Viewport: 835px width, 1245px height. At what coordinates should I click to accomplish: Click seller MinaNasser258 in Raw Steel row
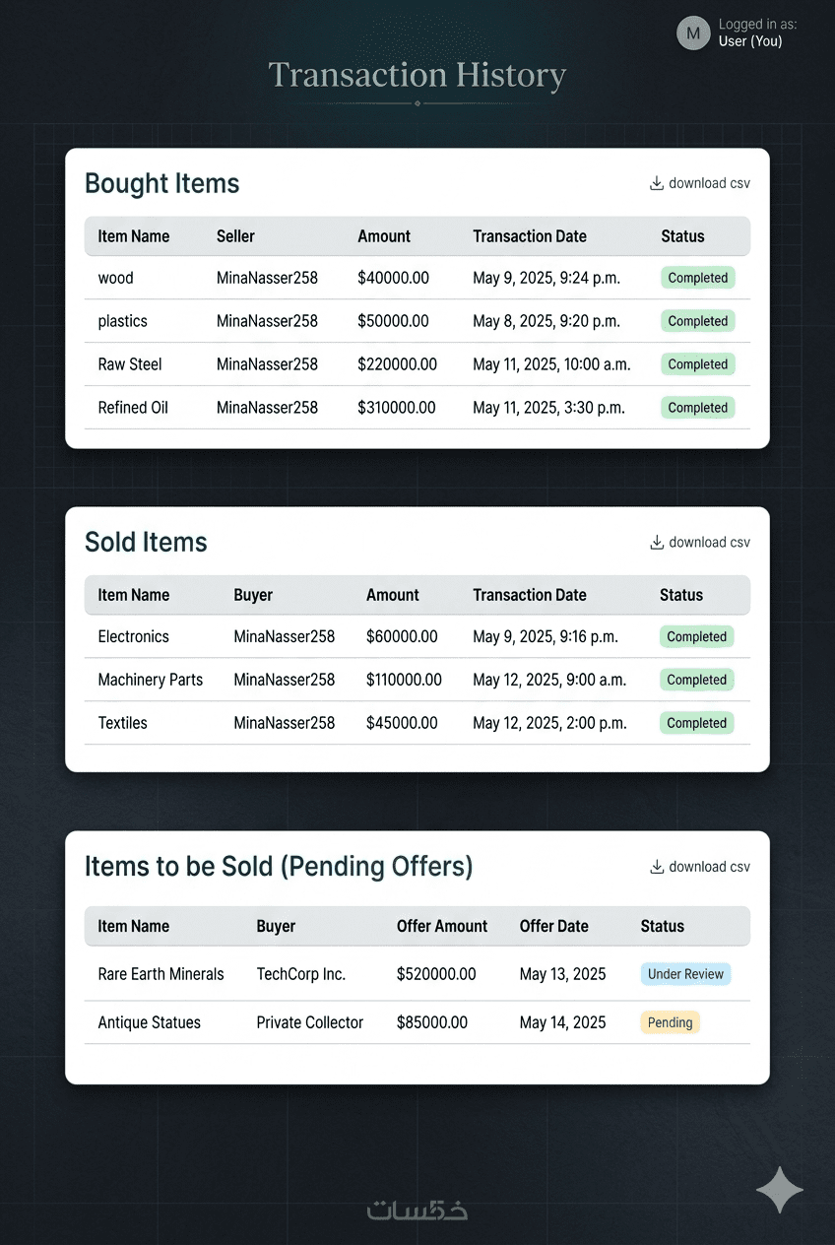[267, 364]
